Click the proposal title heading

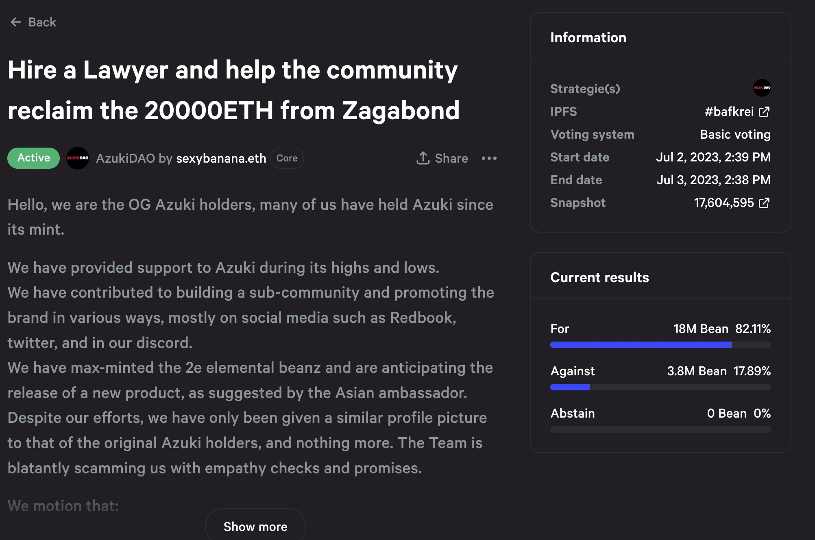coord(233,90)
